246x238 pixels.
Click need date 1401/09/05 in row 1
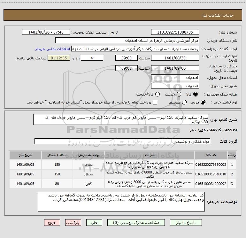coord(25,165)
